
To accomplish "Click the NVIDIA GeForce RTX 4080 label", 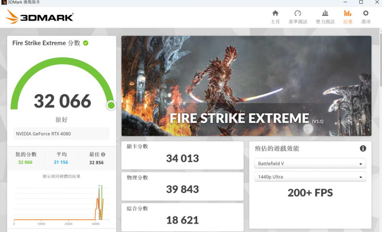I will [x=43, y=134].
